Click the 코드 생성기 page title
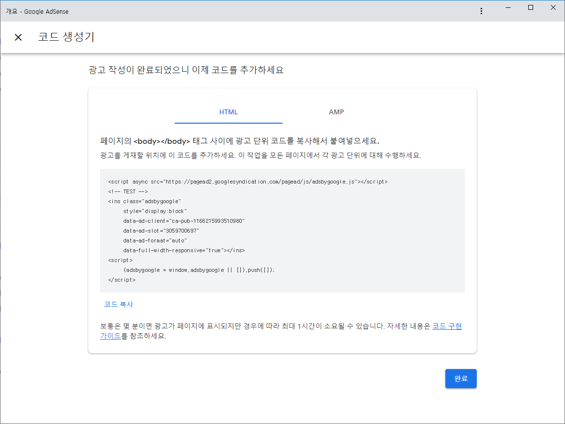 click(66, 37)
